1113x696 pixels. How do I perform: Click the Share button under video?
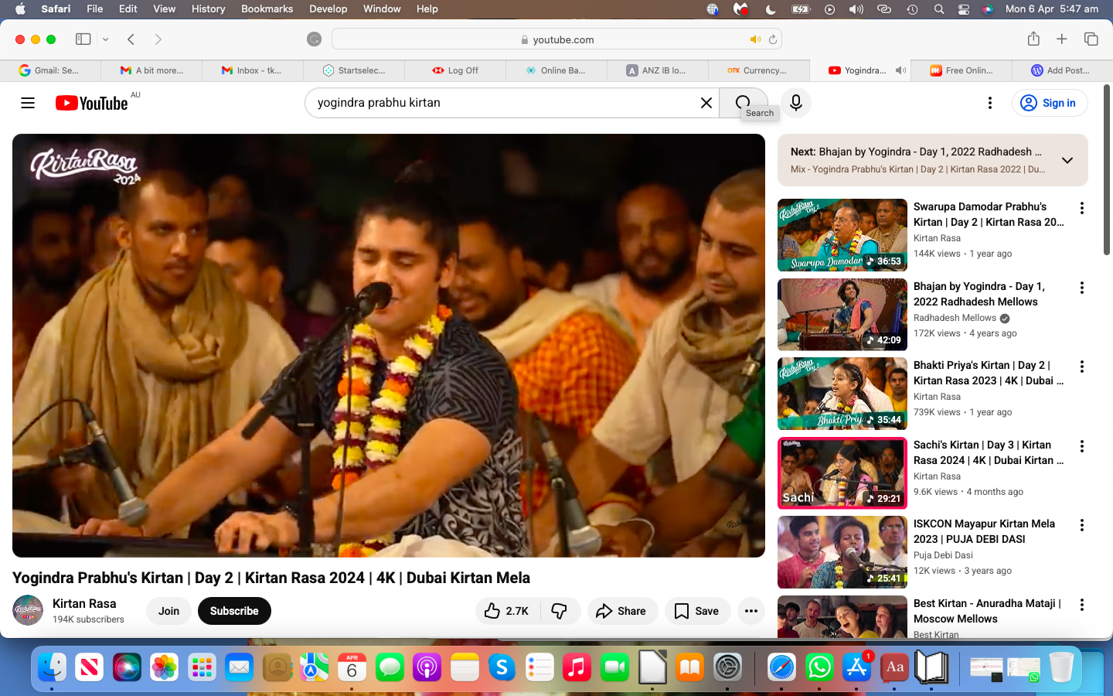[x=621, y=611]
